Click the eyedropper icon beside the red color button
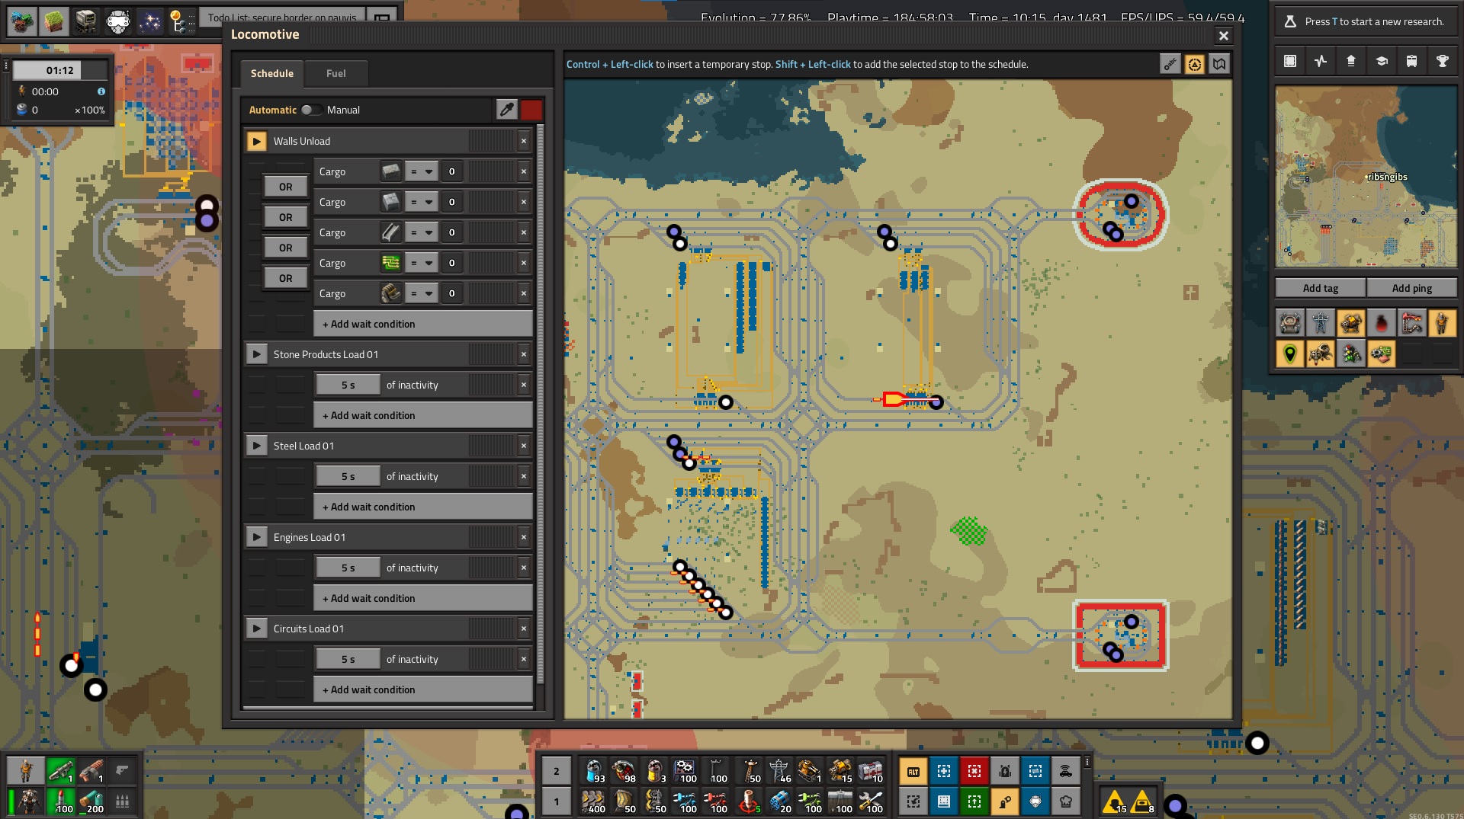 click(506, 110)
